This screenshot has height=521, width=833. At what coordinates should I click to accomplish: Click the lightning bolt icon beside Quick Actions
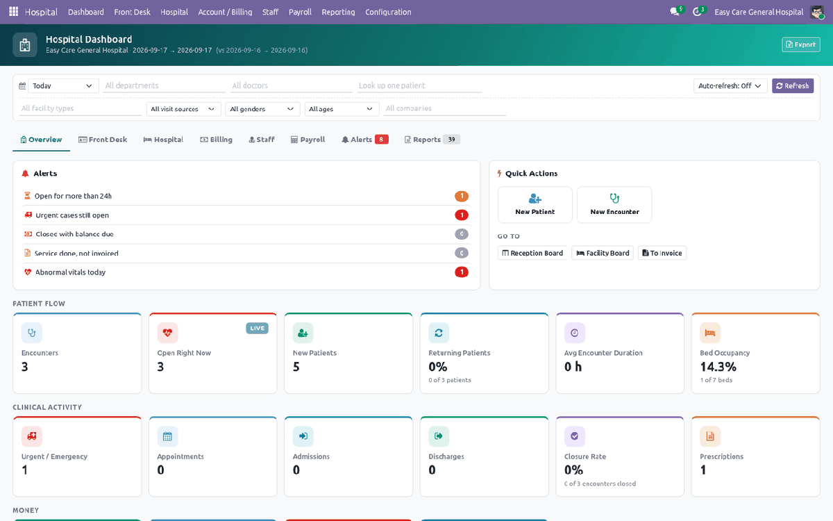coord(500,174)
